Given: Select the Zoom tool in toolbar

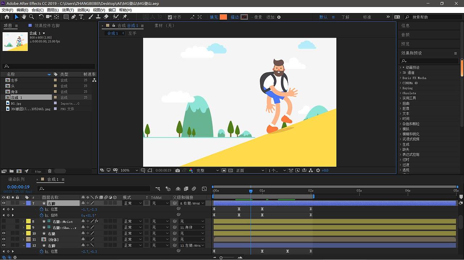Looking at the screenshot, I should click(32, 17).
